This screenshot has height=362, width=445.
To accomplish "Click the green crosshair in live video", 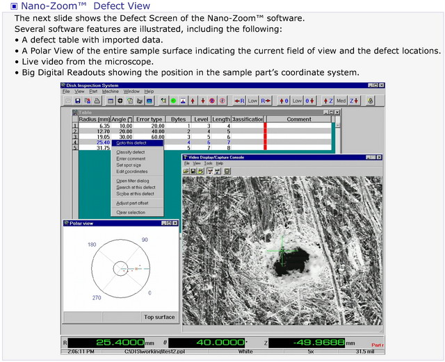I will [x=282, y=251].
